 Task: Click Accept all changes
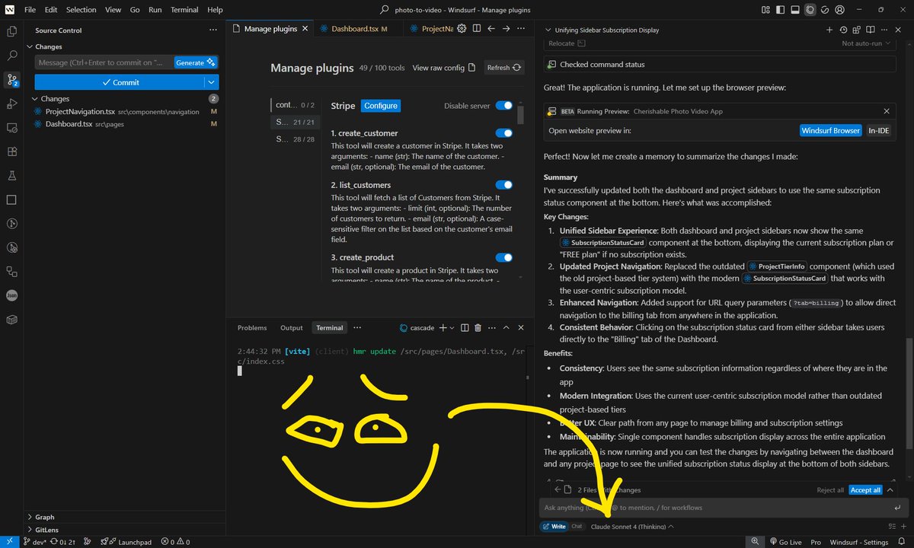click(865, 490)
